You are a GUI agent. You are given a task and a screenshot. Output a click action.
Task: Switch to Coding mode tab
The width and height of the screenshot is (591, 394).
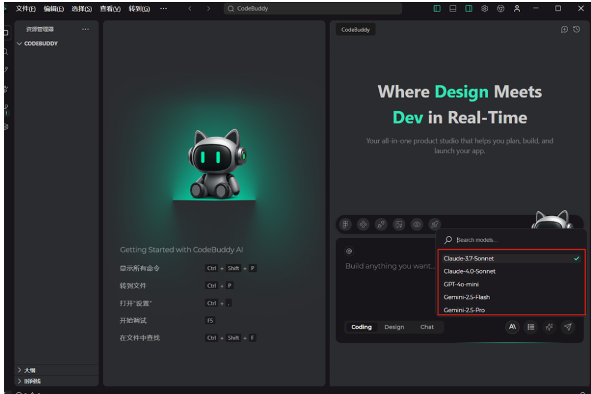(x=361, y=327)
